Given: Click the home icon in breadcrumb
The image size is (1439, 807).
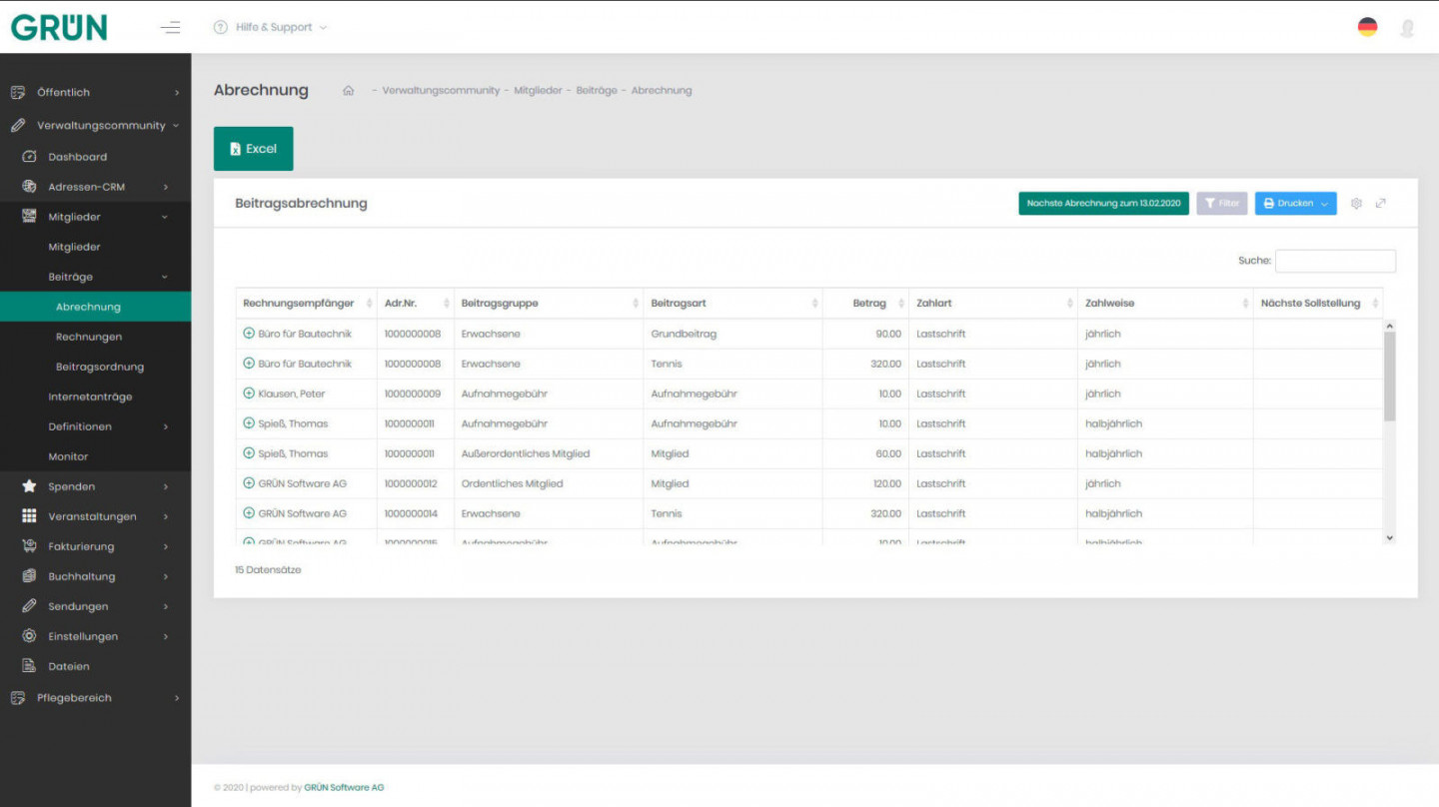Looking at the screenshot, I should point(349,91).
